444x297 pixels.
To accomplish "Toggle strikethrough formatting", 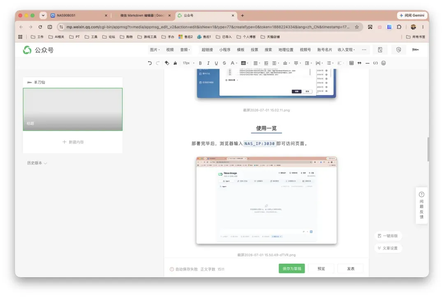I will click(224, 63).
